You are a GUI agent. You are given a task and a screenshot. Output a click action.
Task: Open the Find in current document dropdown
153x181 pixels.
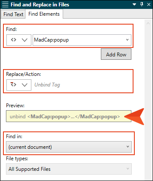(69, 147)
